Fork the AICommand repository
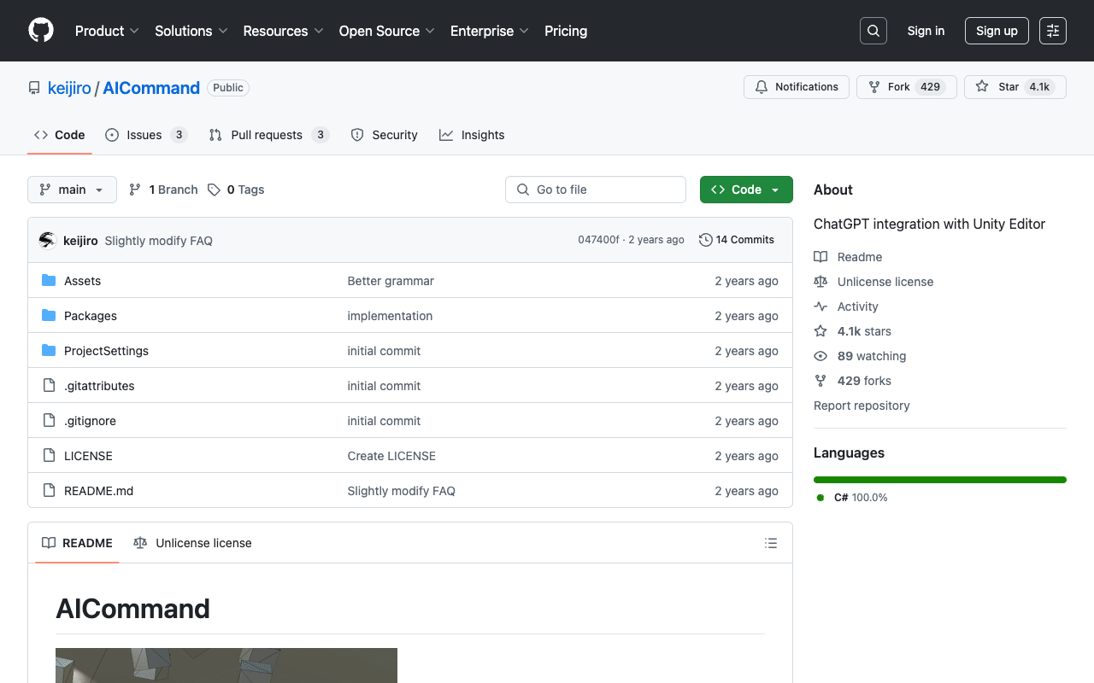This screenshot has width=1094, height=683. pos(905,87)
